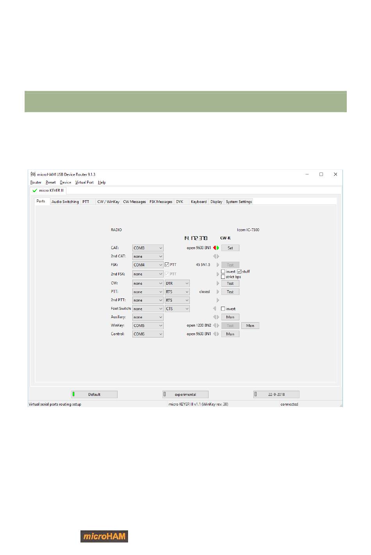Click the CW row arrow indicator

pos(218,283)
